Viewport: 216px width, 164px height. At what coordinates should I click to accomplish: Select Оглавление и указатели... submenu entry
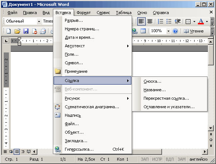pos(169,107)
